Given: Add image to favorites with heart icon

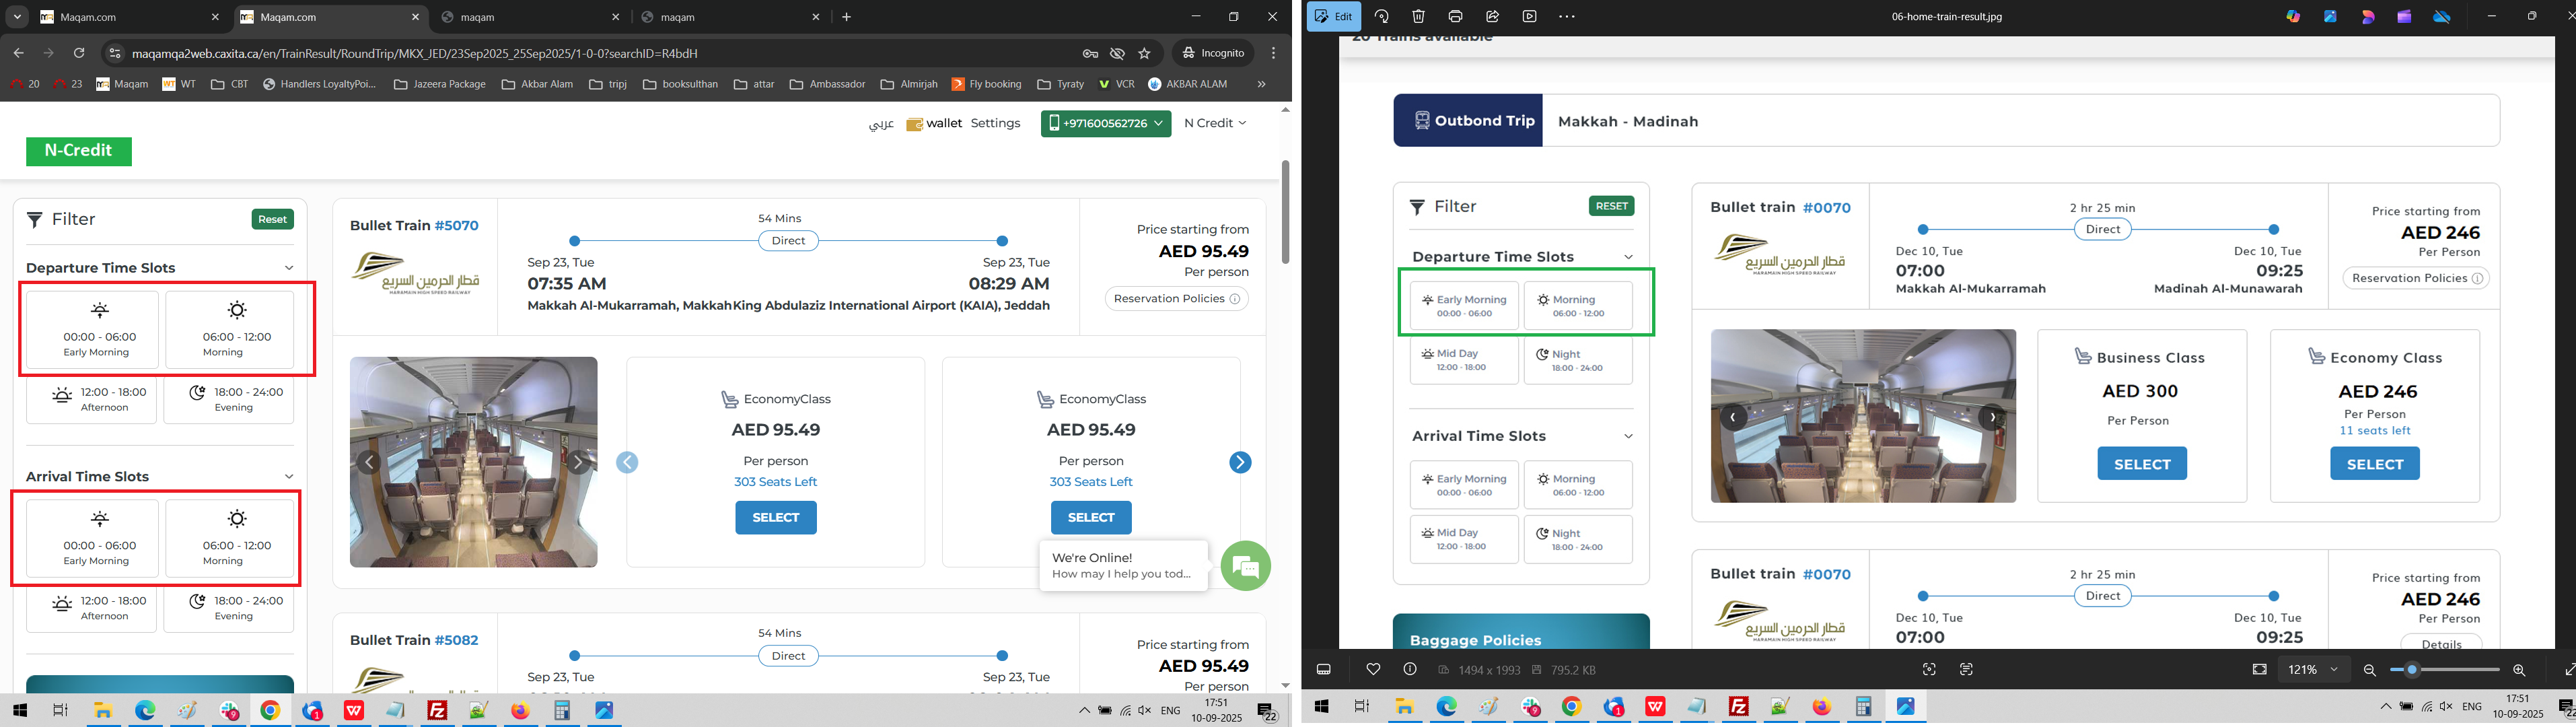Looking at the screenshot, I should (x=1373, y=669).
